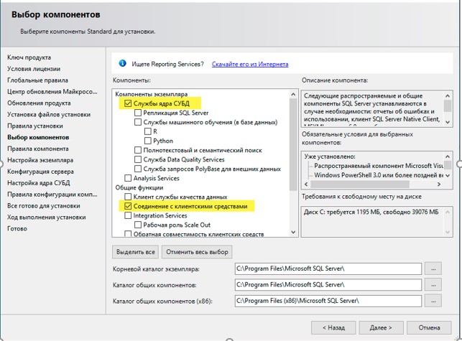Click the up arrow in the prerequisites box

pyautogui.click(x=448, y=157)
